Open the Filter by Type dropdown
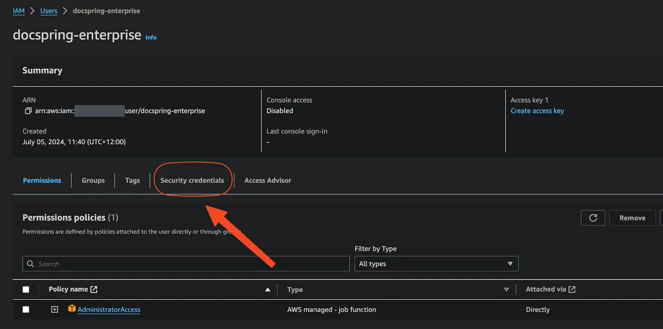This screenshot has height=329, width=663. (x=436, y=264)
